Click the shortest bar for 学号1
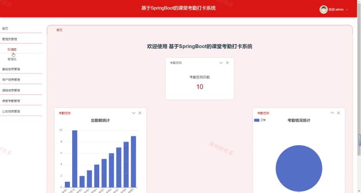This screenshot has width=361, height=193. click(67, 184)
